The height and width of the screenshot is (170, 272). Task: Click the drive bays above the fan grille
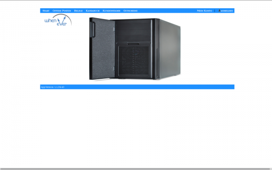coord(133,30)
